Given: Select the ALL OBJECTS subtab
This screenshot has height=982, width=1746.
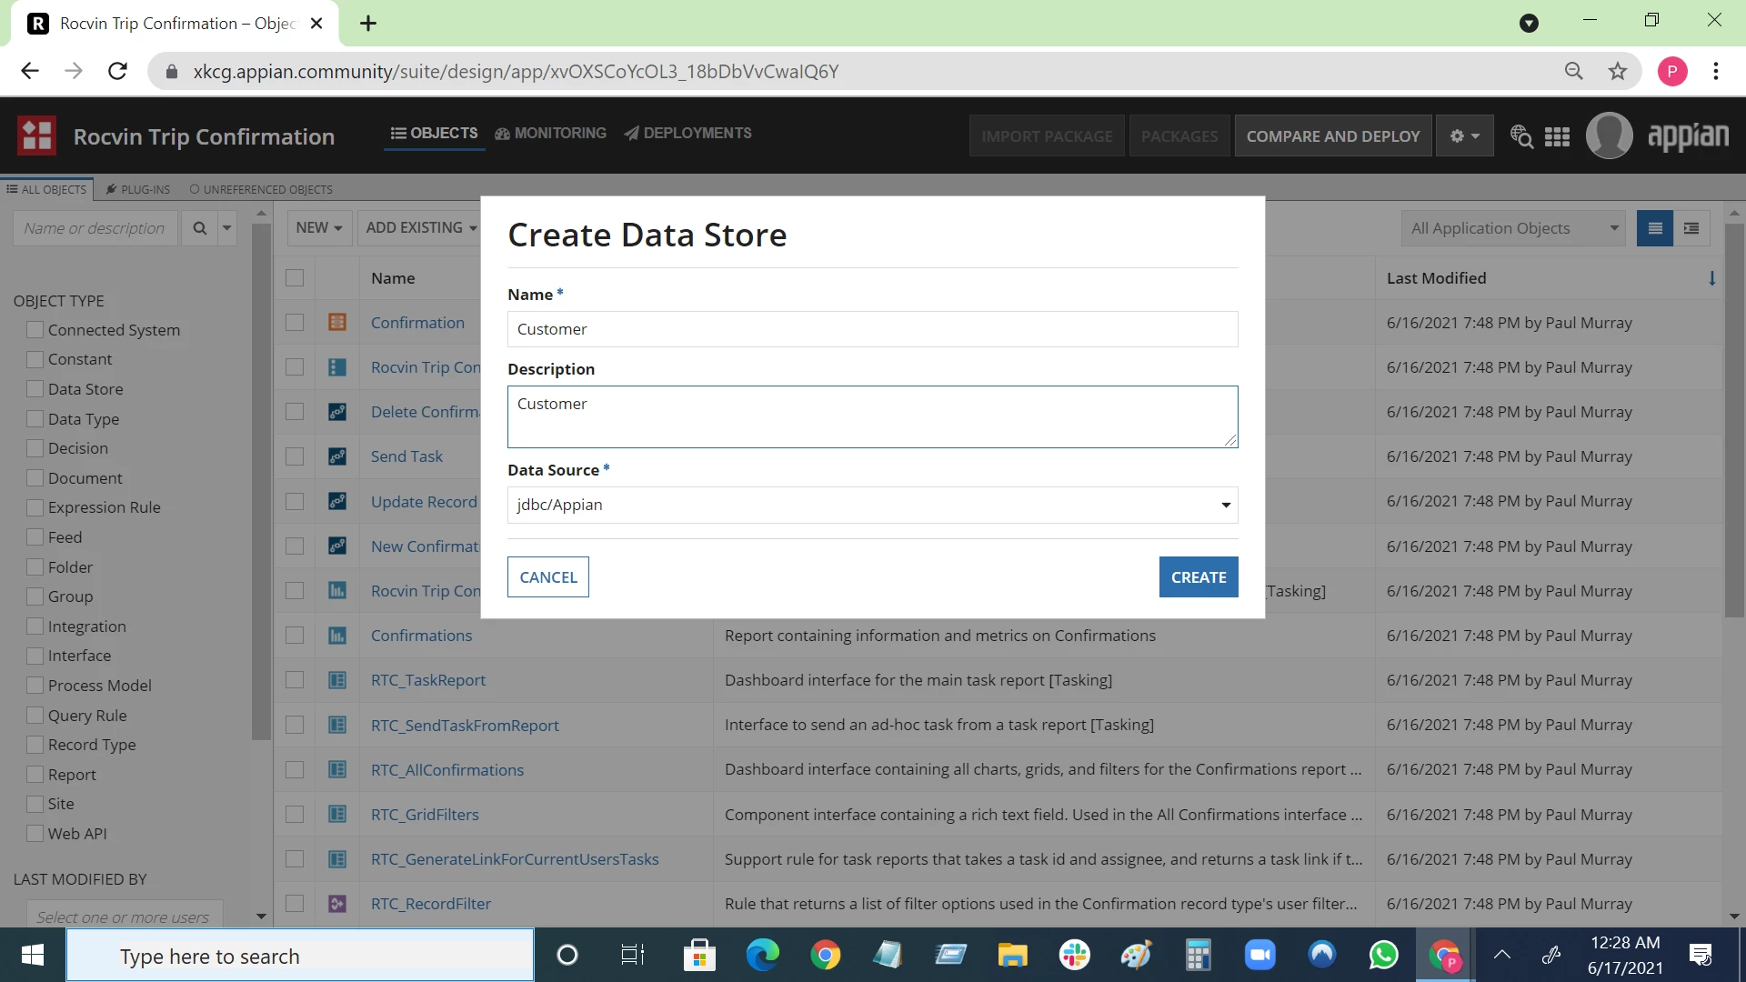Looking at the screenshot, I should tap(46, 189).
